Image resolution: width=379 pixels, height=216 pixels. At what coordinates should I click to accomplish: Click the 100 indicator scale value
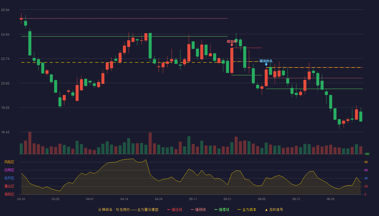click(367, 154)
